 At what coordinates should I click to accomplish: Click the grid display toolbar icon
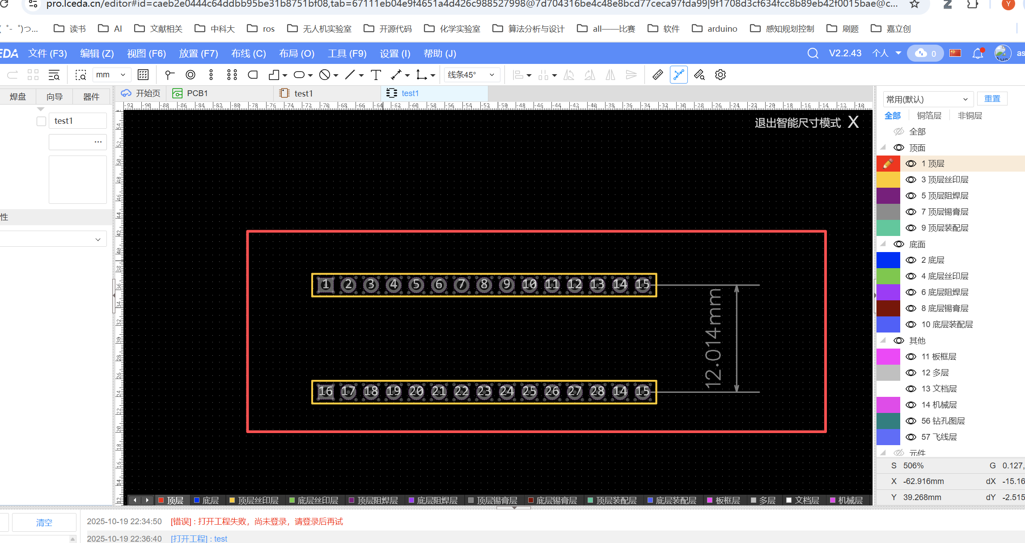click(143, 75)
